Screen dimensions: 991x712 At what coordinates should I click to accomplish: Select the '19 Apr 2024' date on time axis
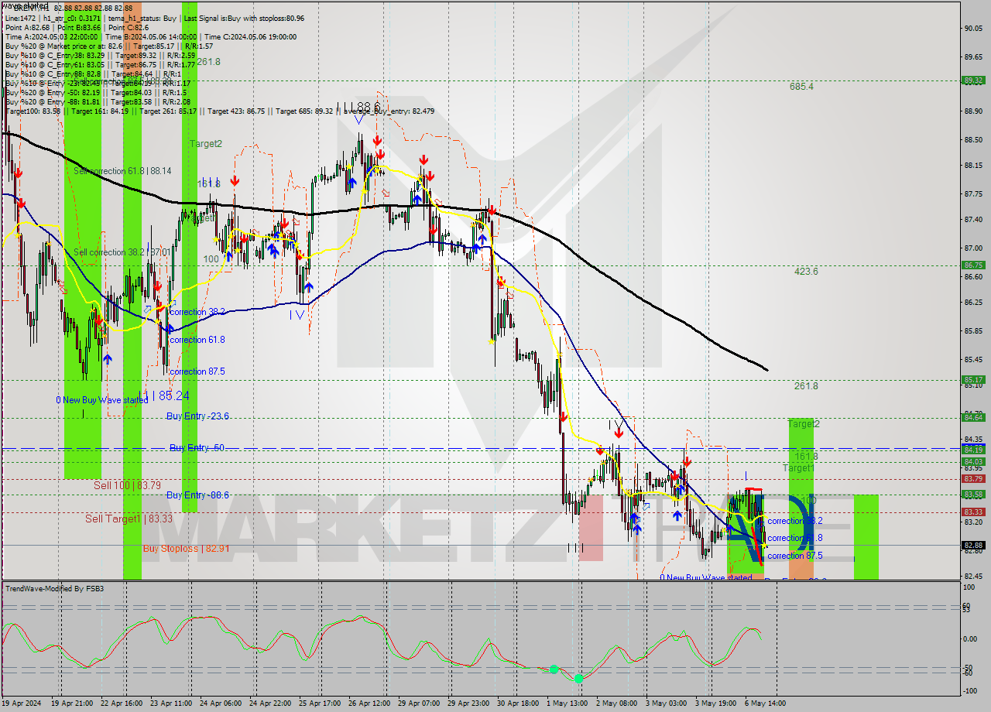pyautogui.click(x=22, y=704)
